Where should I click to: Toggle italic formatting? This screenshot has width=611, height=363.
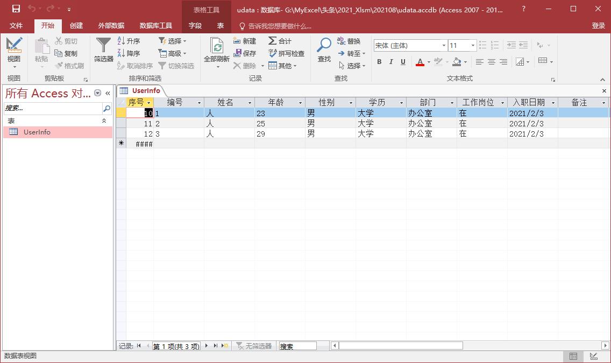[x=390, y=62]
